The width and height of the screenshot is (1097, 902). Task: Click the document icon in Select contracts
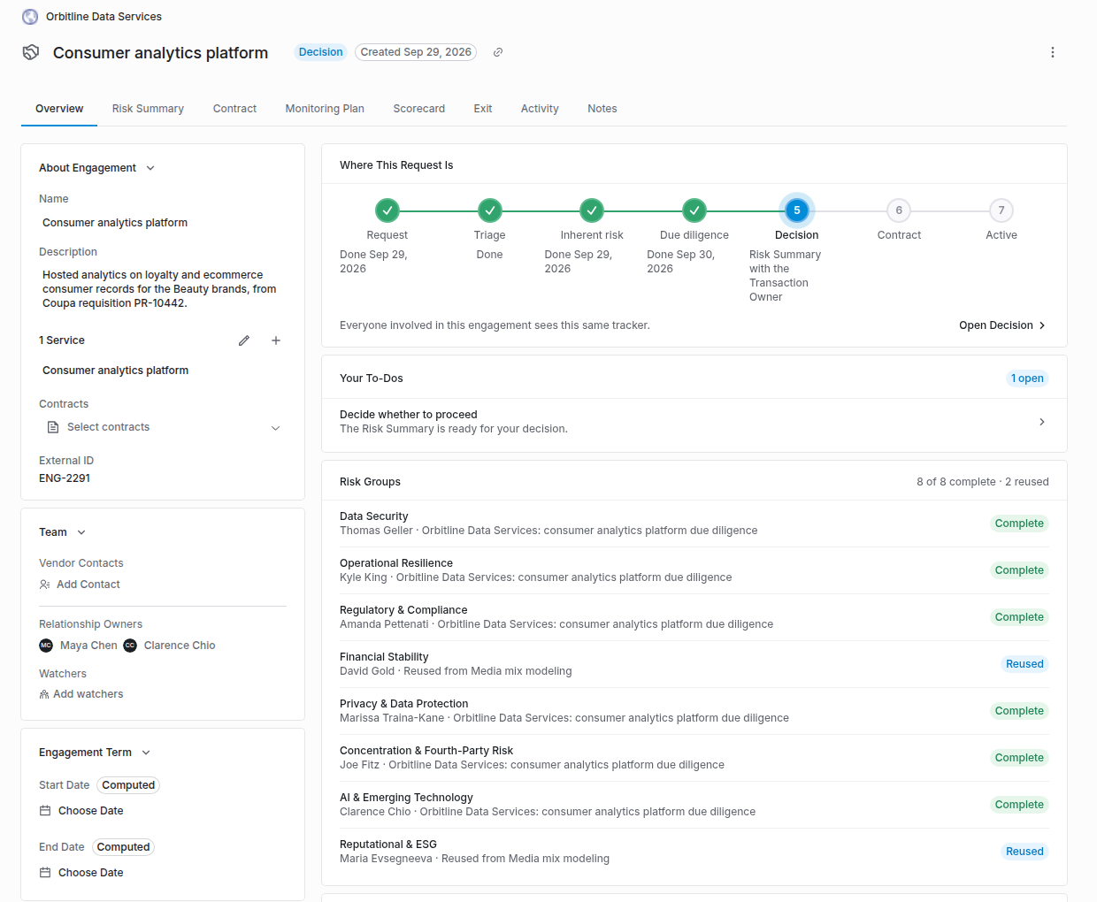53,427
